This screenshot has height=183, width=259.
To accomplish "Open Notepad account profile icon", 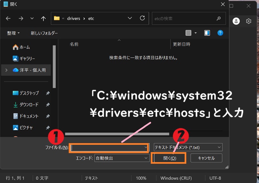I will pyautogui.click(x=236, y=21).
